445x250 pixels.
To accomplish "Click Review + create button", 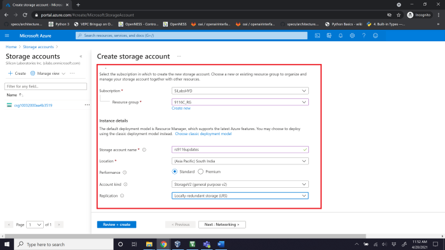I will (x=116, y=225).
